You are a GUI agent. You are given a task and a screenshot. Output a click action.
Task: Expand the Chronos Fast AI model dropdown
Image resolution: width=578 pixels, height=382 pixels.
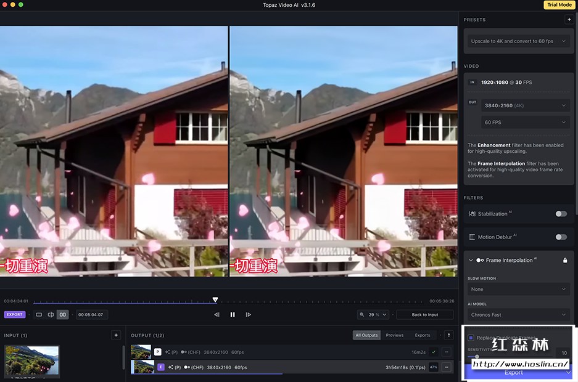pos(518,315)
